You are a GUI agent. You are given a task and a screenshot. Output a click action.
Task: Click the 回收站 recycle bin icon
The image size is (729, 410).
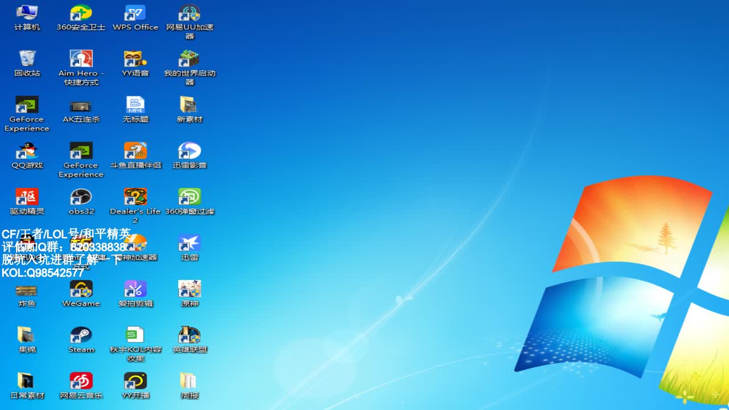(27, 64)
